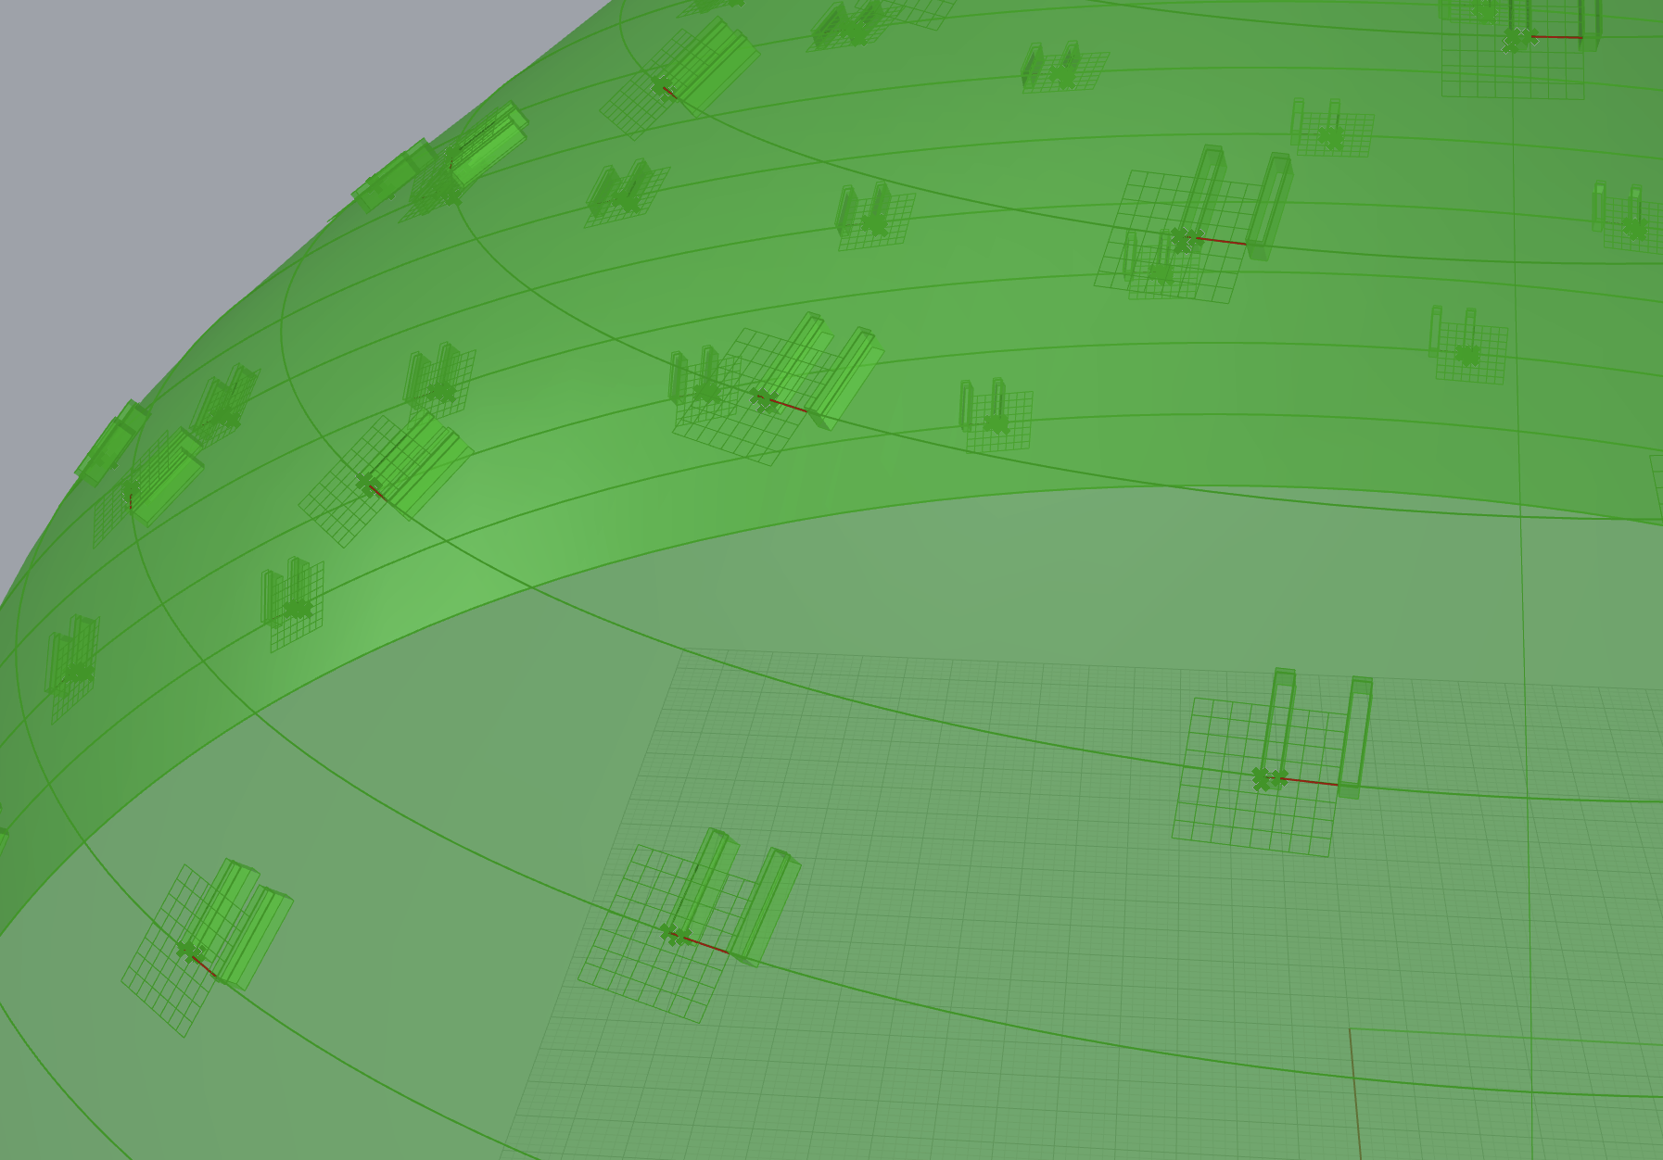The image size is (1663, 1160).
Task: Click the cross marker of the lower middle tower pair
Action: tap(675, 934)
